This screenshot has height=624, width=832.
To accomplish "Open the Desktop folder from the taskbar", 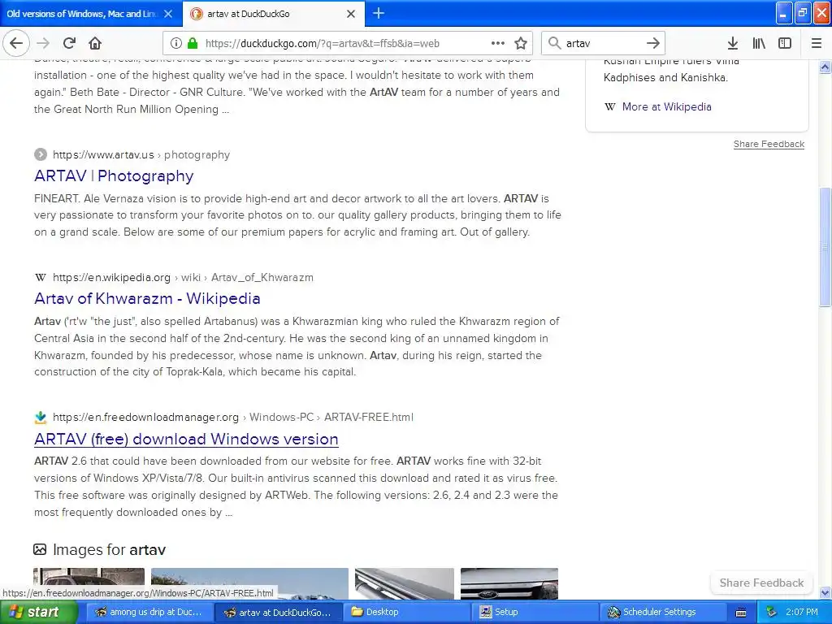I will click(406, 612).
